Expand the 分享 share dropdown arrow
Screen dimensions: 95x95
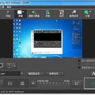(90, 12)
